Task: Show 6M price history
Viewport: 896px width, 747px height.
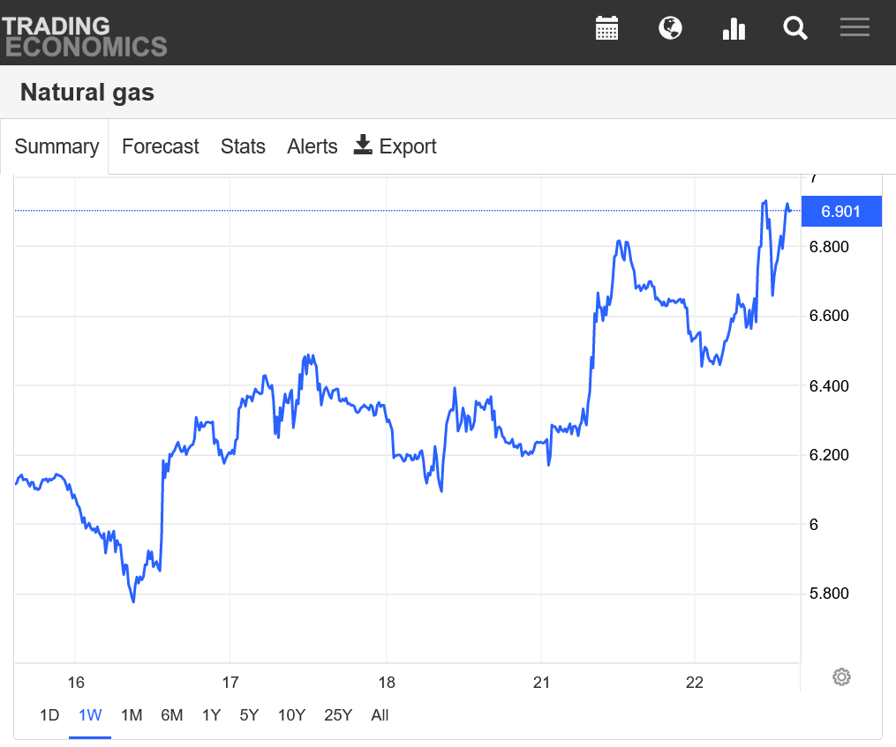Action: 171,715
